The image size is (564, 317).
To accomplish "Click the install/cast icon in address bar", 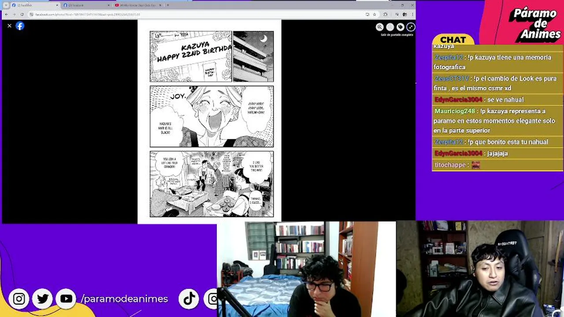I will click(x=367, y=14).
